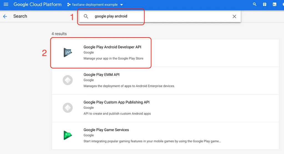
Task: Click the Custom App Publishing API placeholder icon
Action: 68,108
